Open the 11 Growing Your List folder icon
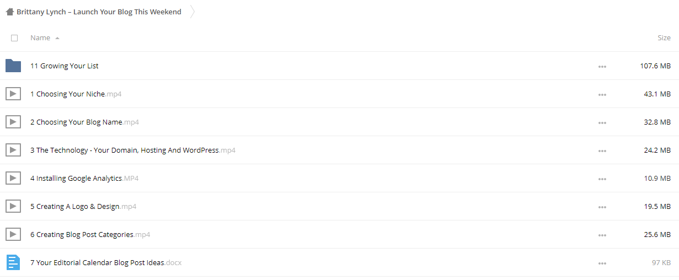Viewport: 679px width, 280px height. pos(13,66)
